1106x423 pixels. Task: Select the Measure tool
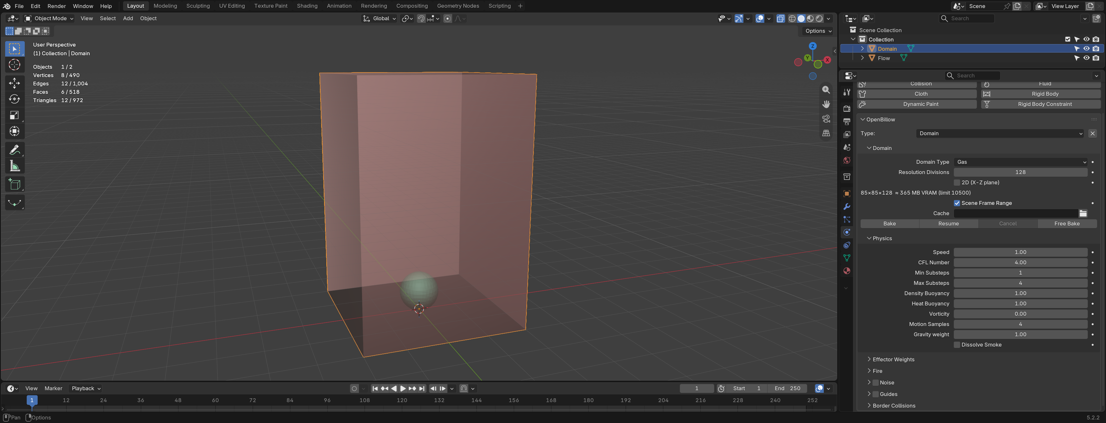(x=14, y=166)
